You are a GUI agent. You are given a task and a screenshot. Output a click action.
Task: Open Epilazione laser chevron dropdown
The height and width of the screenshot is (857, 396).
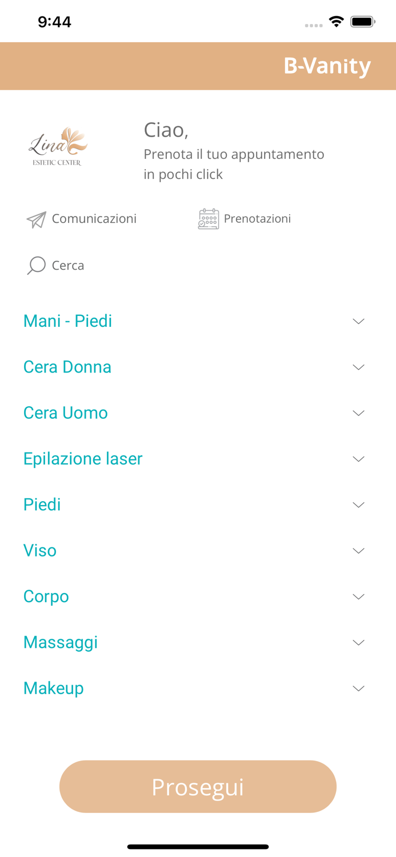tap(358, 459)
